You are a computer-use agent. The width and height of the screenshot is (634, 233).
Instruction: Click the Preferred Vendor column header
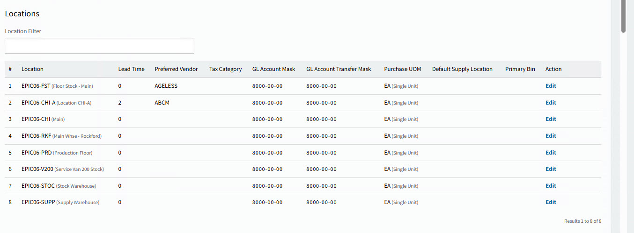176,69
